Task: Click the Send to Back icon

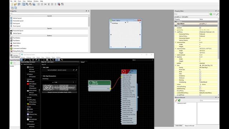Action: point(12,8)
